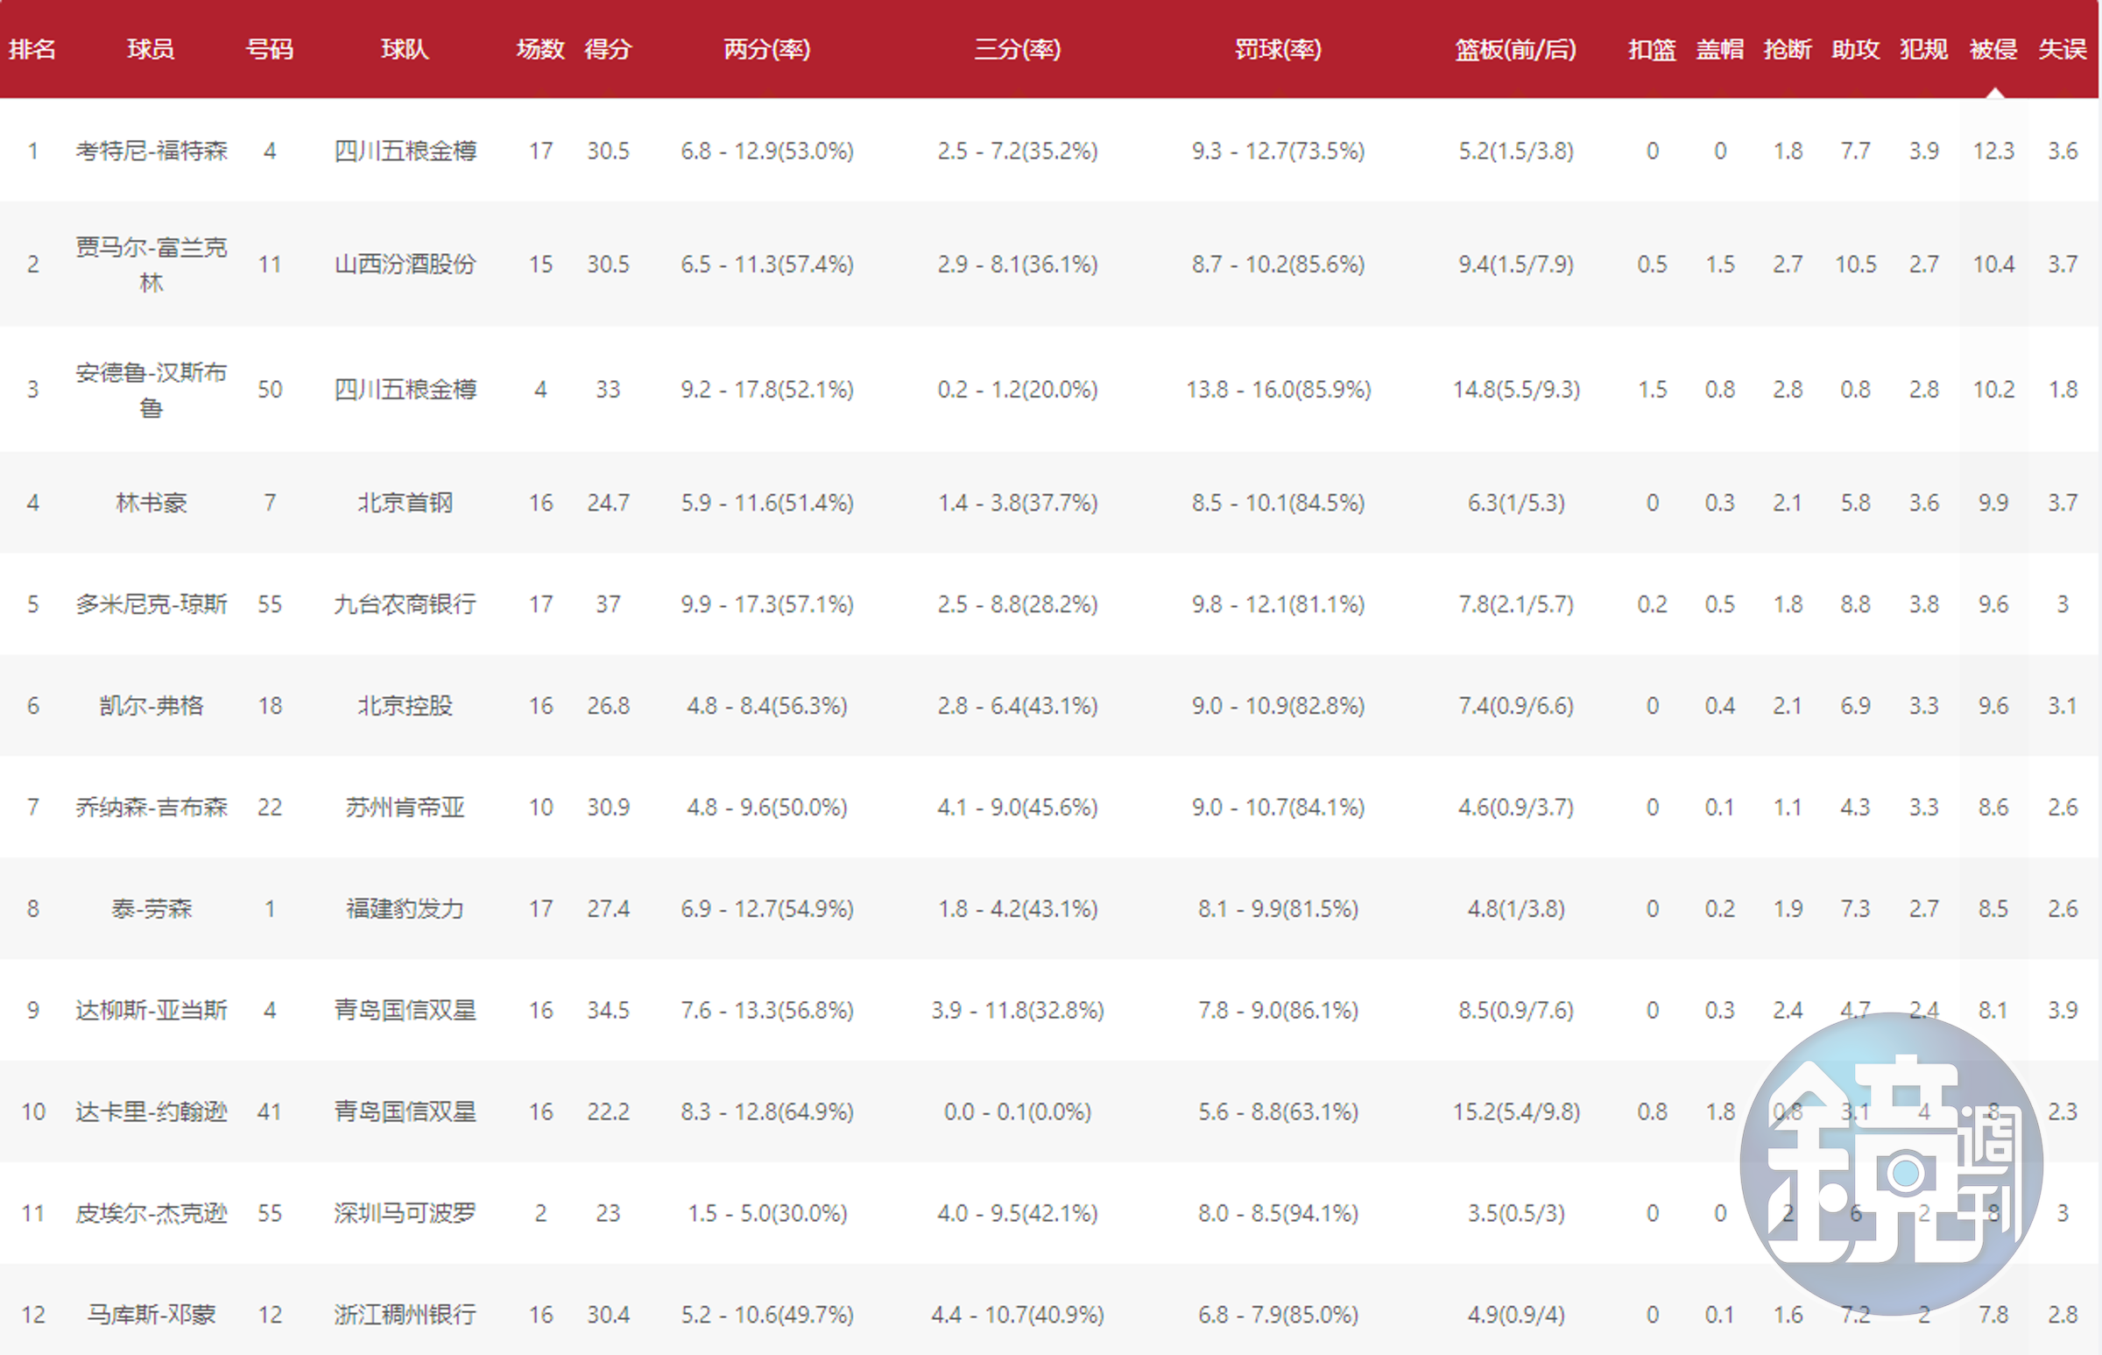
Task: Open player 多米尼克-琼斯
Action: pos(152,603)
